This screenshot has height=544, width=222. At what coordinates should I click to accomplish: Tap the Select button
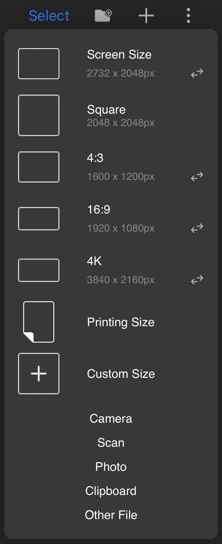pos(49,16)
